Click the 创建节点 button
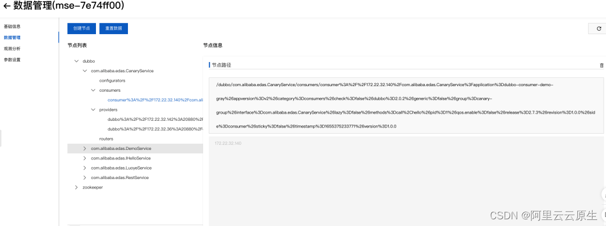606x226 pixels. 81,29
